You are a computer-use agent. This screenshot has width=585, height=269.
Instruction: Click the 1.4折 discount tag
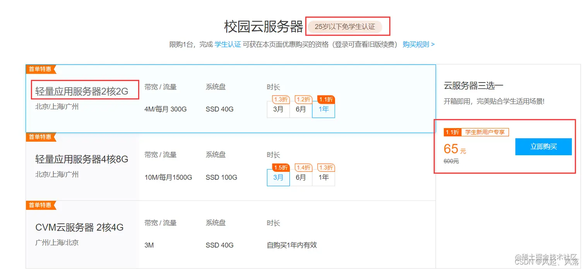(303, 168)
